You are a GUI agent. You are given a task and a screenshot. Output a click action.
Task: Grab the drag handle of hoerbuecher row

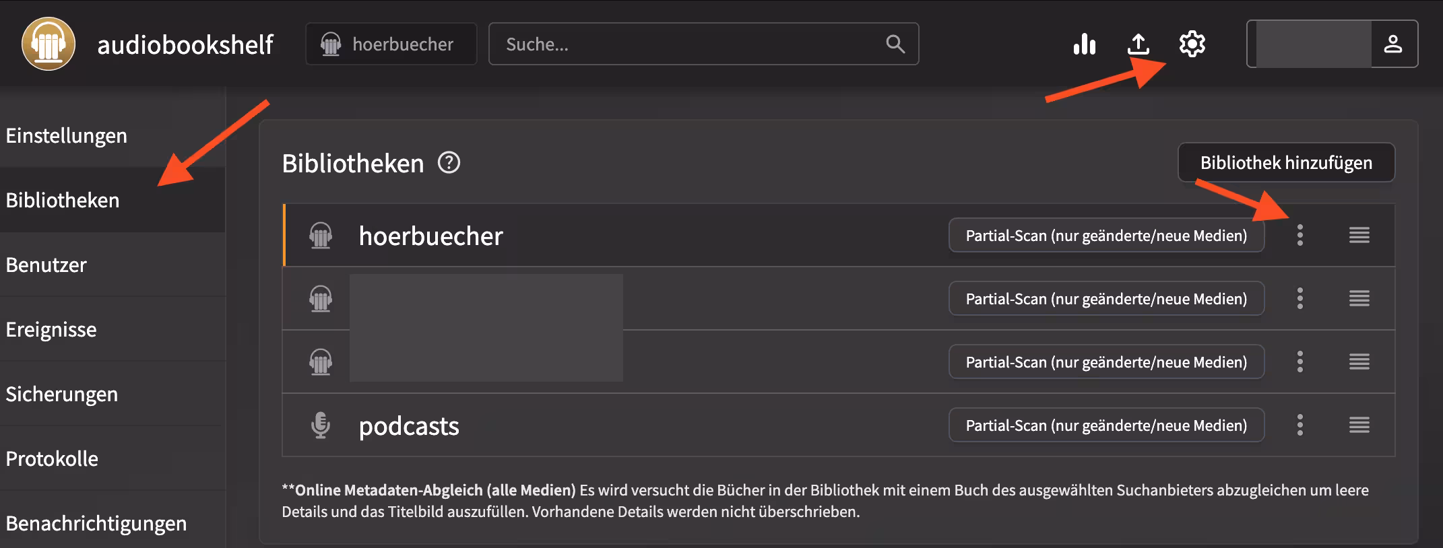point(1359,236)
